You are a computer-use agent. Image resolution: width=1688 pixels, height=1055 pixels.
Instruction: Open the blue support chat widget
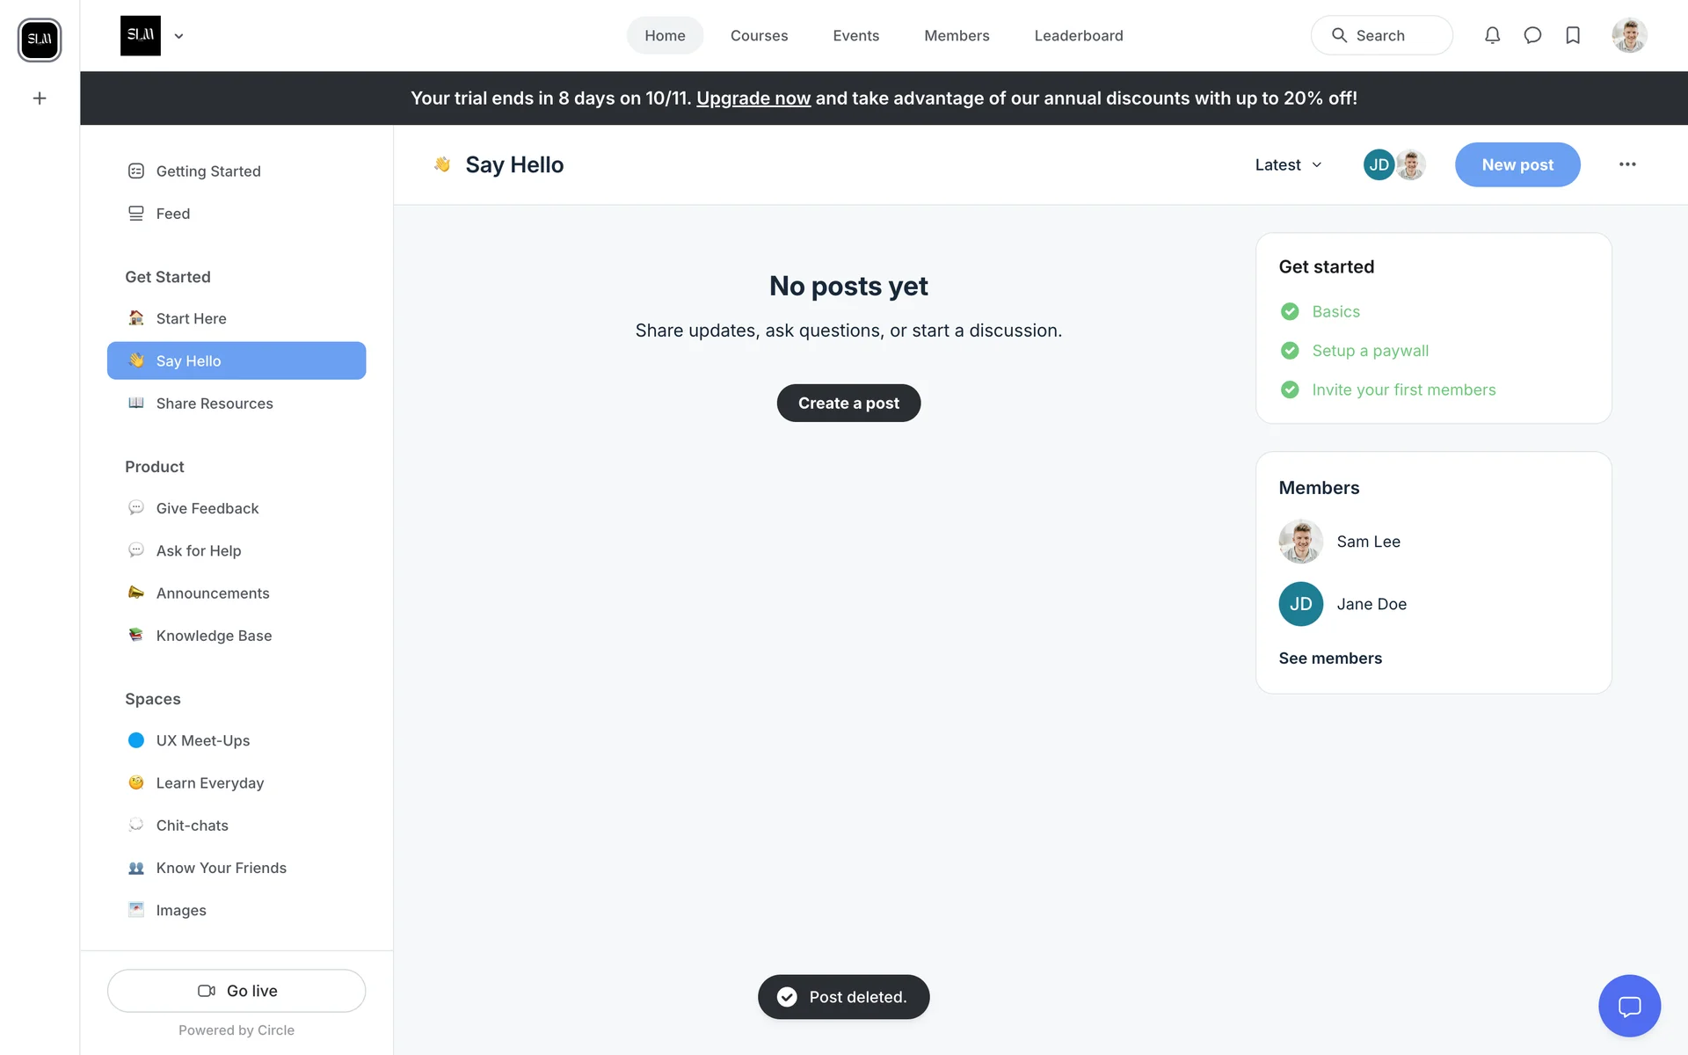click(1629, 1006)
